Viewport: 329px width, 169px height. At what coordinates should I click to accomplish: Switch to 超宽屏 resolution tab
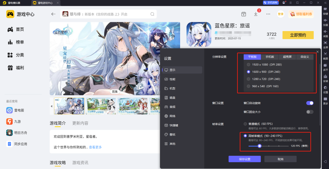[287, 57]
